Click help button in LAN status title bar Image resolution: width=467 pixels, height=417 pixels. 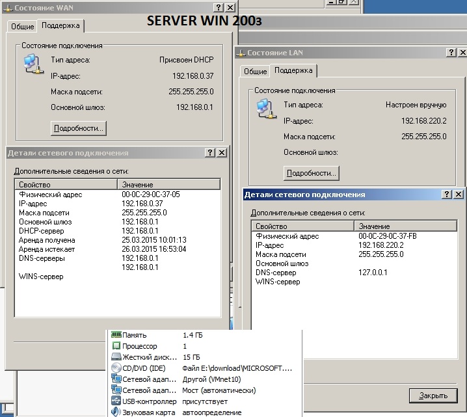coord(451,53)
